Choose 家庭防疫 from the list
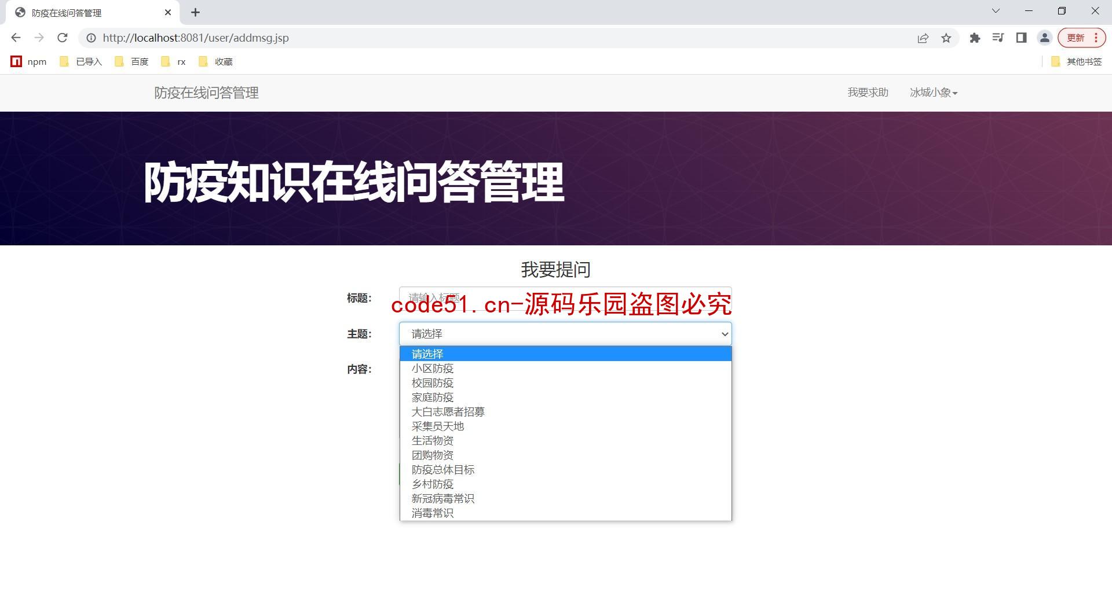Image resolution: width=1112 pixels, height=596 pixels. [x=565, y=397]
